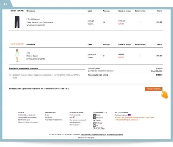
Task: Click orange easy return process text
Action: (126, 120)
